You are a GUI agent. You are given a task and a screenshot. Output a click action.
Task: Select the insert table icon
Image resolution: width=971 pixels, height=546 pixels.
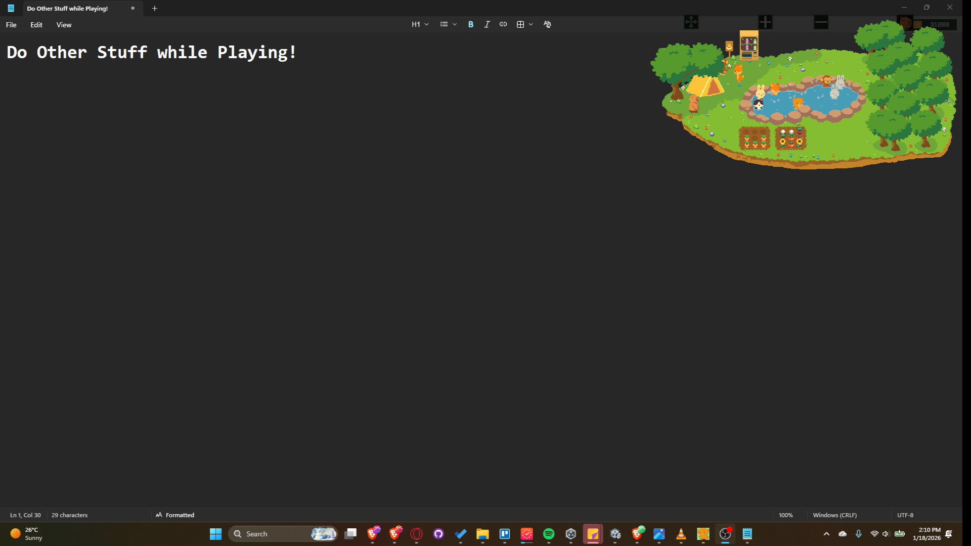tap(520, 24)
